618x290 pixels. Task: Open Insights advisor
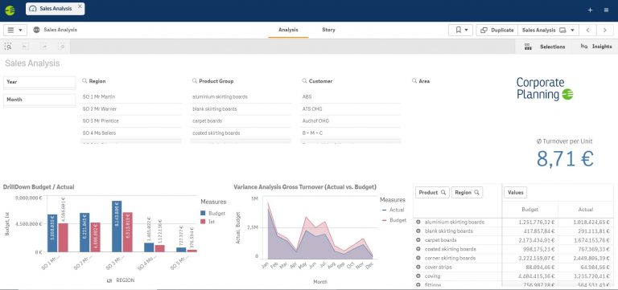coord(596,47)
